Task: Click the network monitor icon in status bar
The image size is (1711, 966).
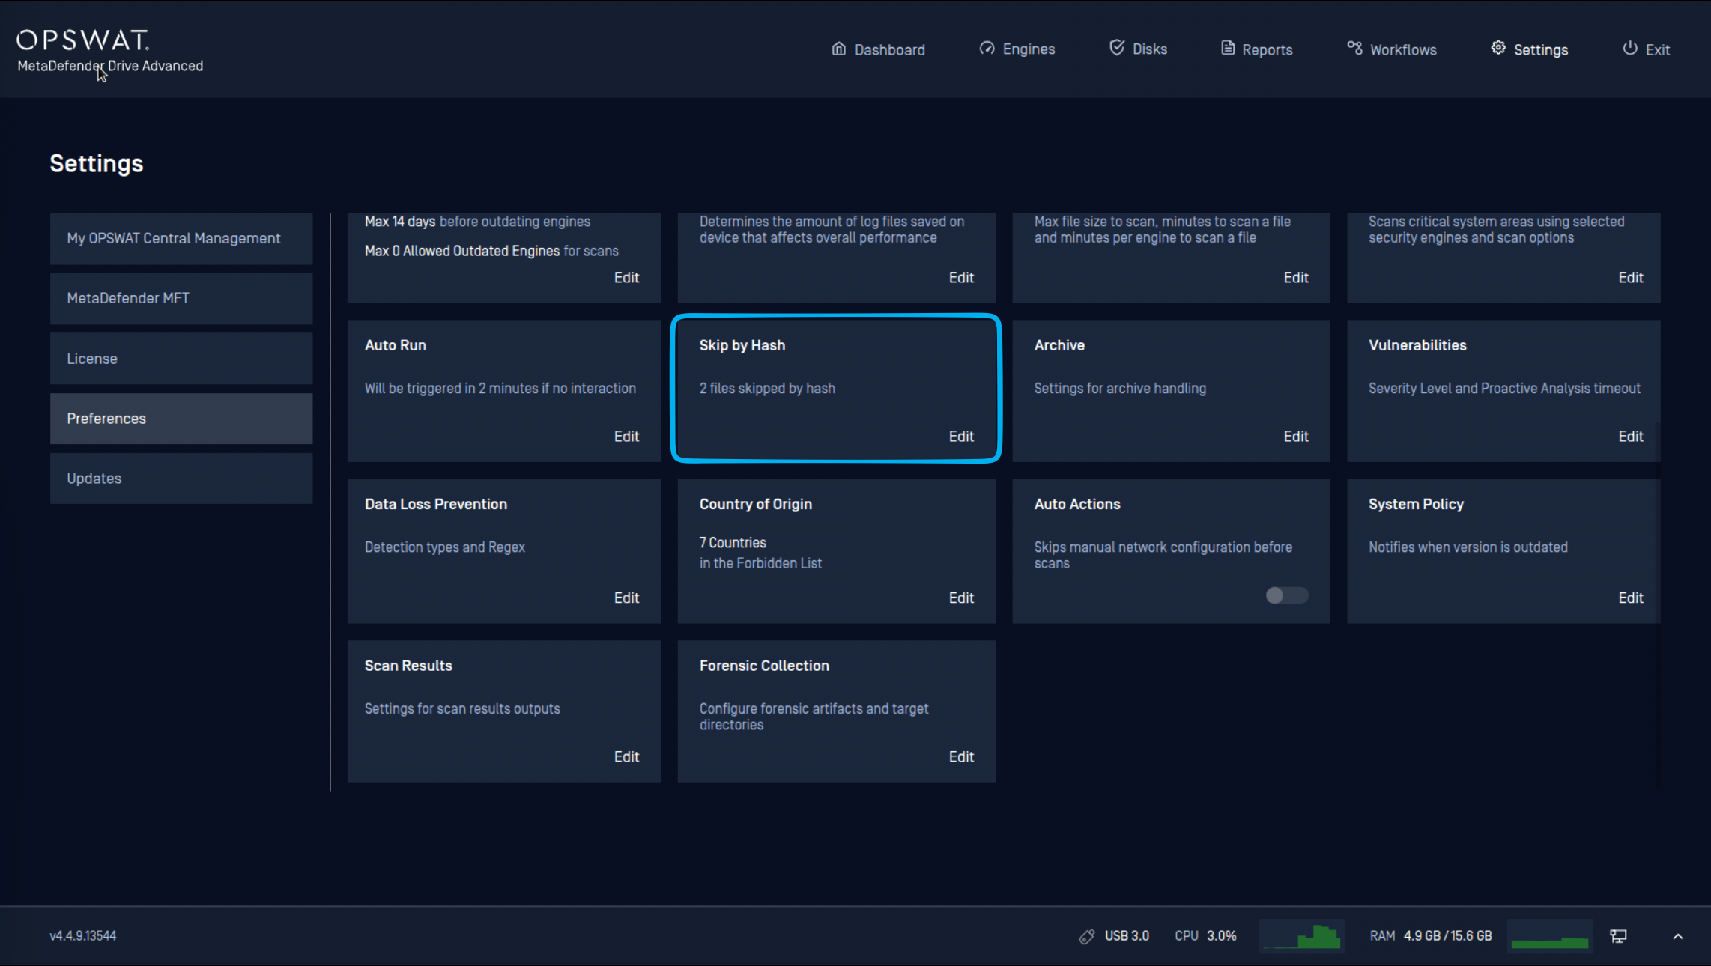Action: (x=1618, y=936)
